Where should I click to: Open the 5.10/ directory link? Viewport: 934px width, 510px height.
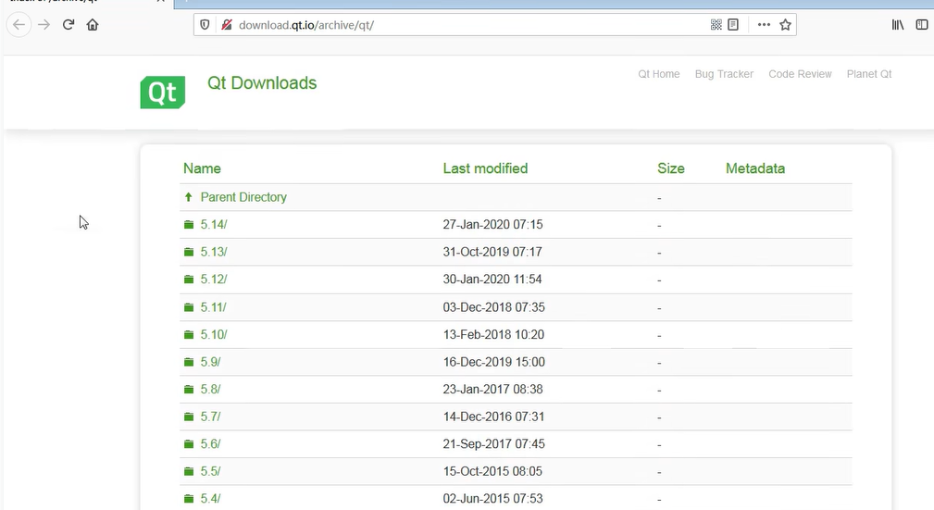click(214, 335)
